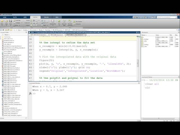This screenshot has width=180, height=135.
Task: Select force_table.txt in Current Folder
Action: click(x=8, y=51)
